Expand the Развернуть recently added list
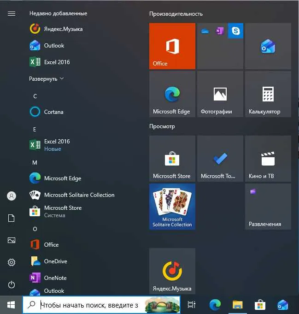 click(46, 79)
